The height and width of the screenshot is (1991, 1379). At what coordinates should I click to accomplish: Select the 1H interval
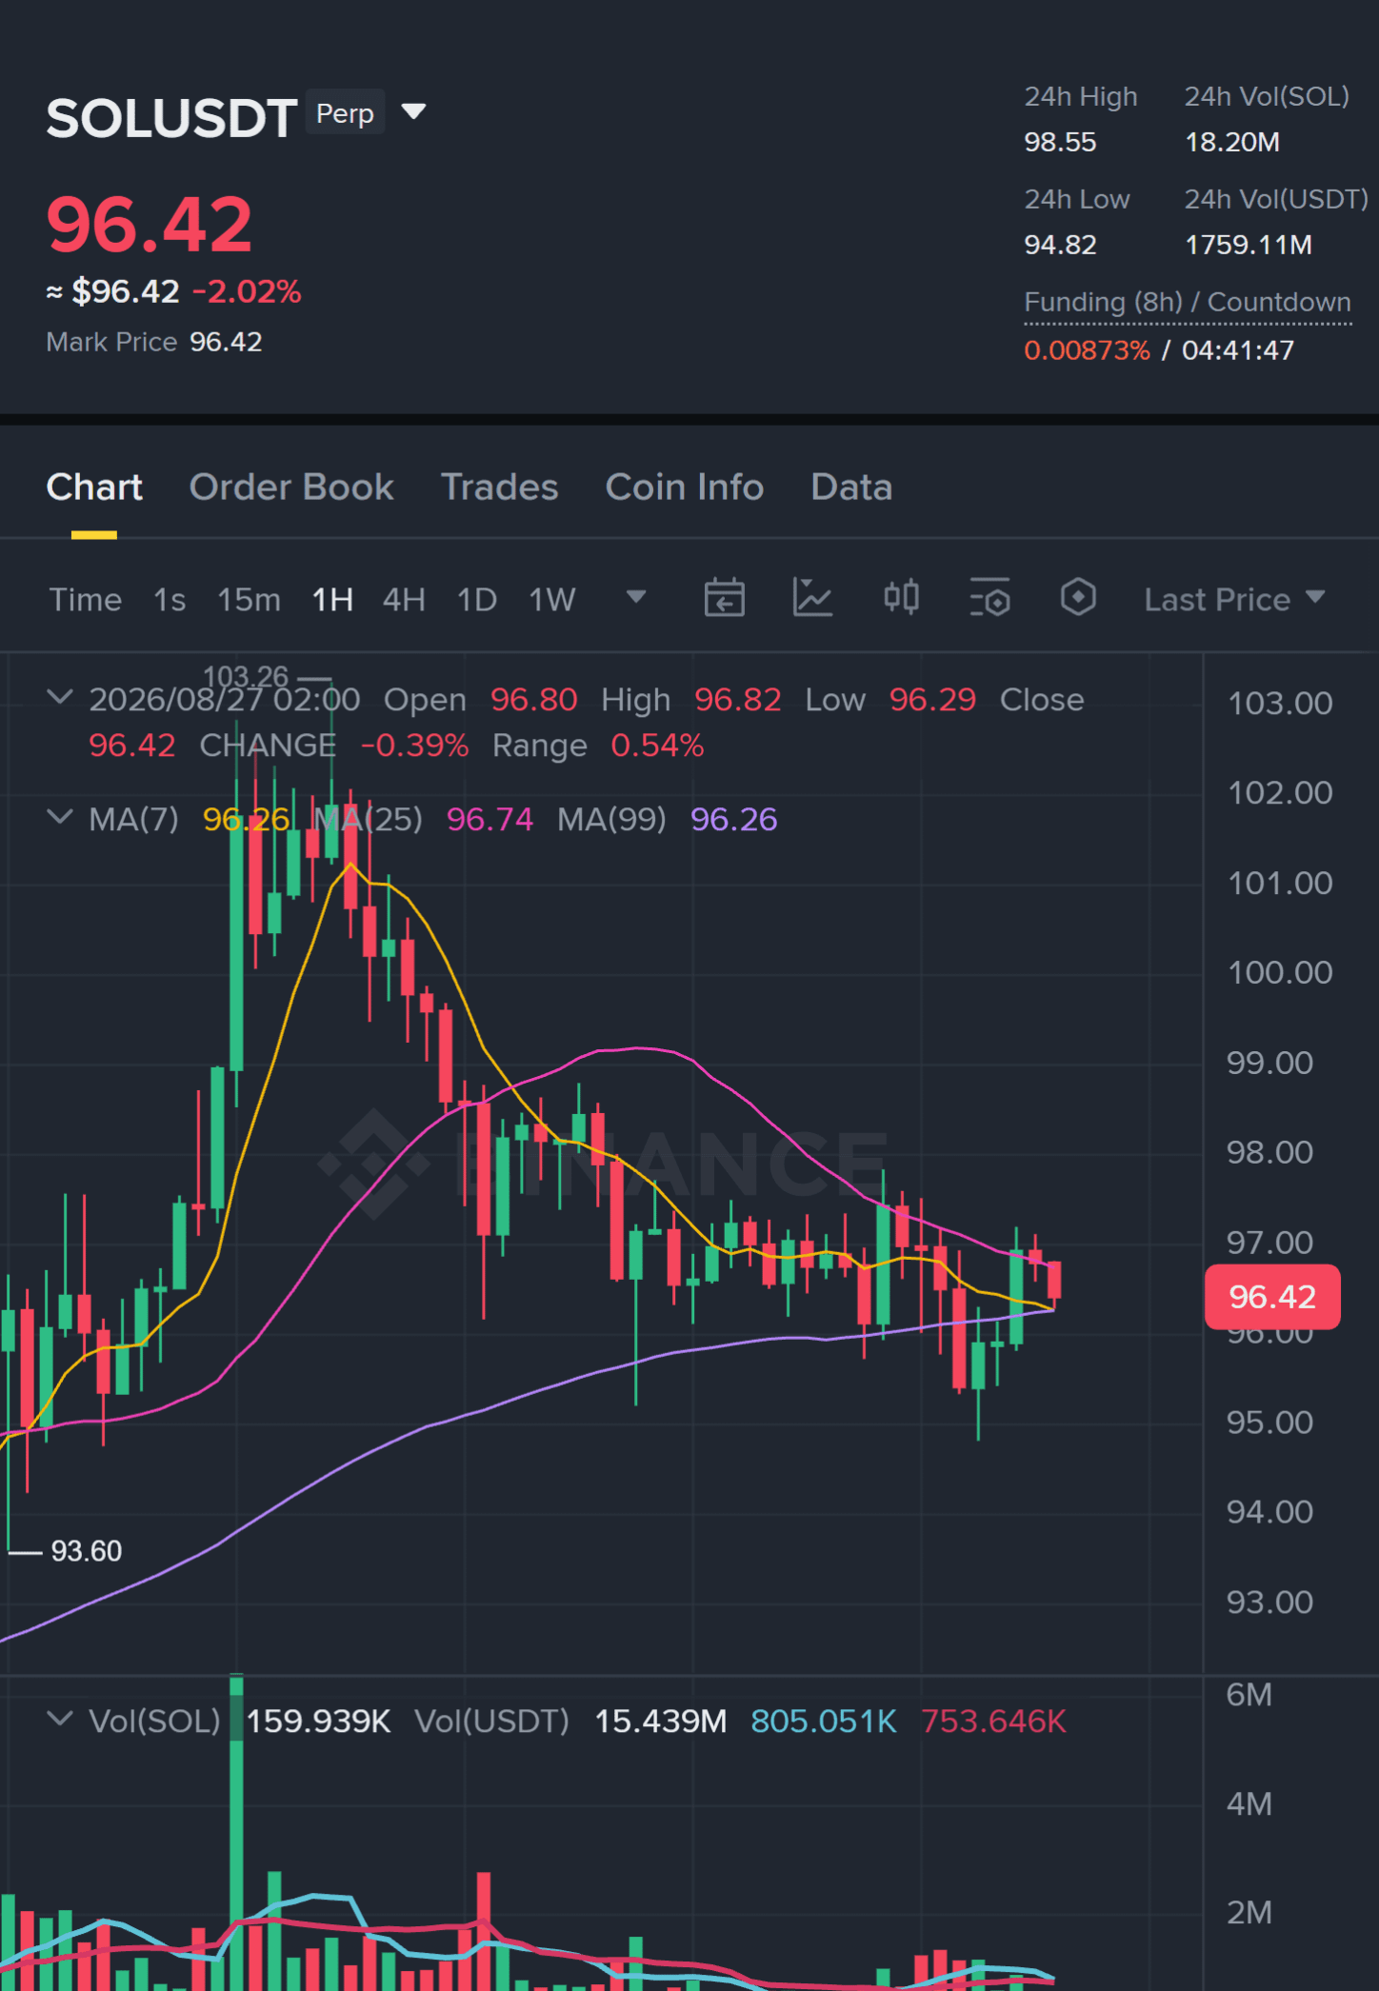pyautogui.click(x=332, y=599)
